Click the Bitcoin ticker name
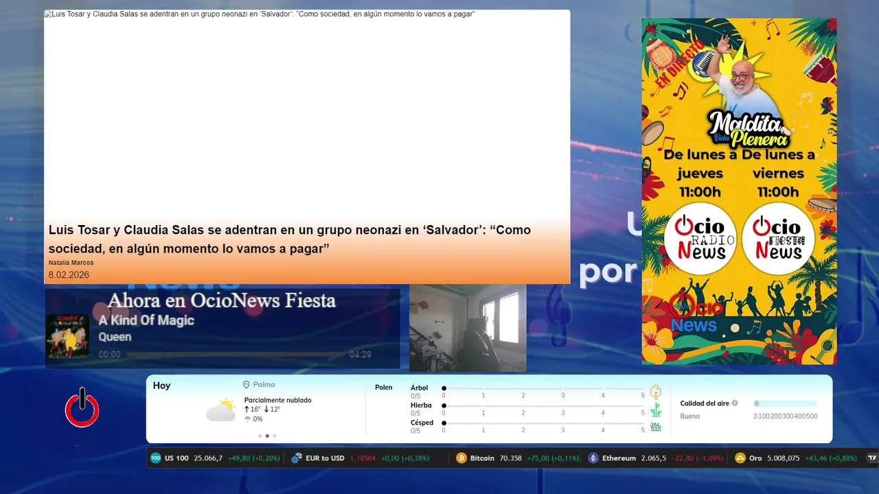This screenshot has height=494, width=879. point(482,458)
